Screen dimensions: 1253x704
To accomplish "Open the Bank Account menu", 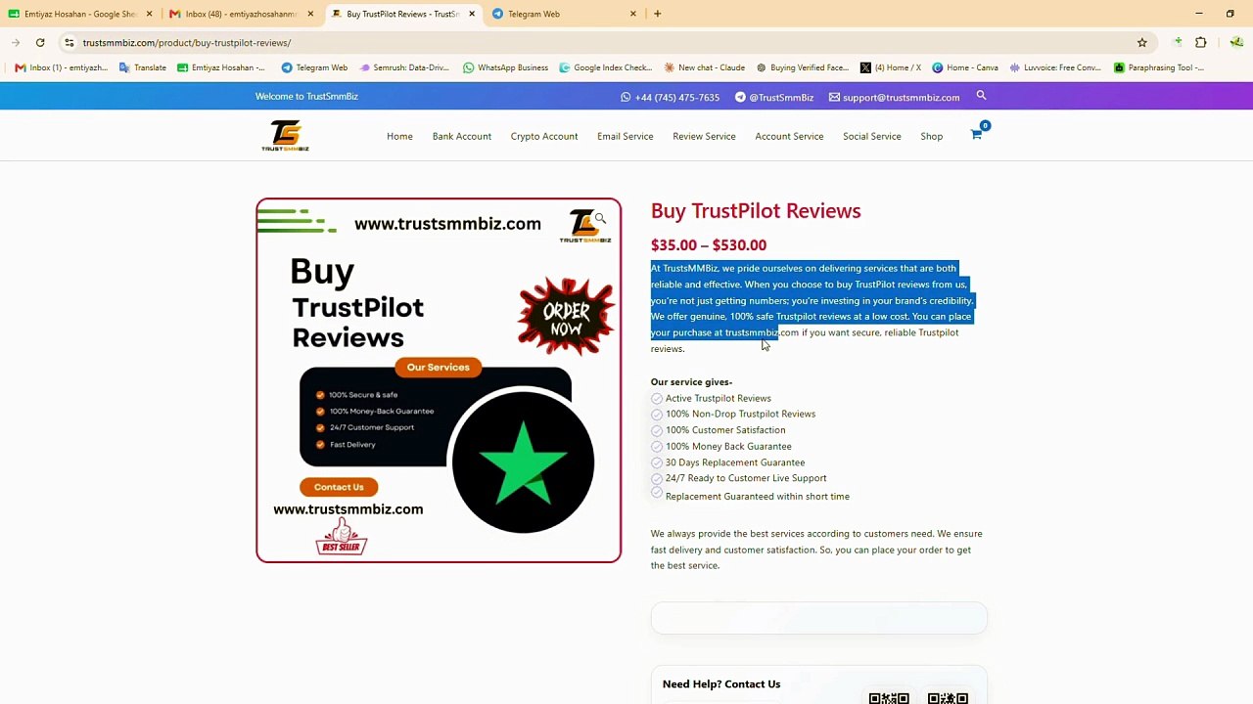I will [x=462, y=136].
